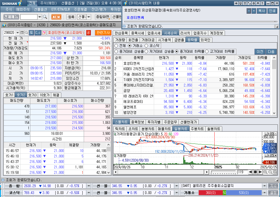Open the 선물옵션 menu
The image size is (280, 197).
pyautogui.click(x=41, y=9)
